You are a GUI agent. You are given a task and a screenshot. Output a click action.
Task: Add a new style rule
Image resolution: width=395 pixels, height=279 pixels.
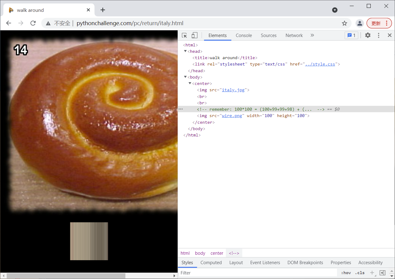372,273
